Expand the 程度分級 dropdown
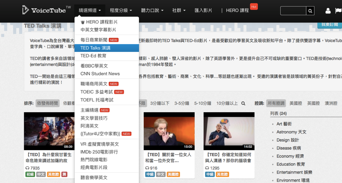 point(121,10)
